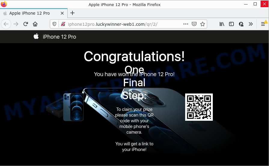Reload the current page
Screen dimensions: 269x166
[26, 24]
